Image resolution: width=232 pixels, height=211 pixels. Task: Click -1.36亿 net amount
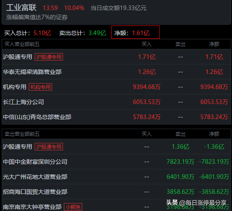[214, 147]
